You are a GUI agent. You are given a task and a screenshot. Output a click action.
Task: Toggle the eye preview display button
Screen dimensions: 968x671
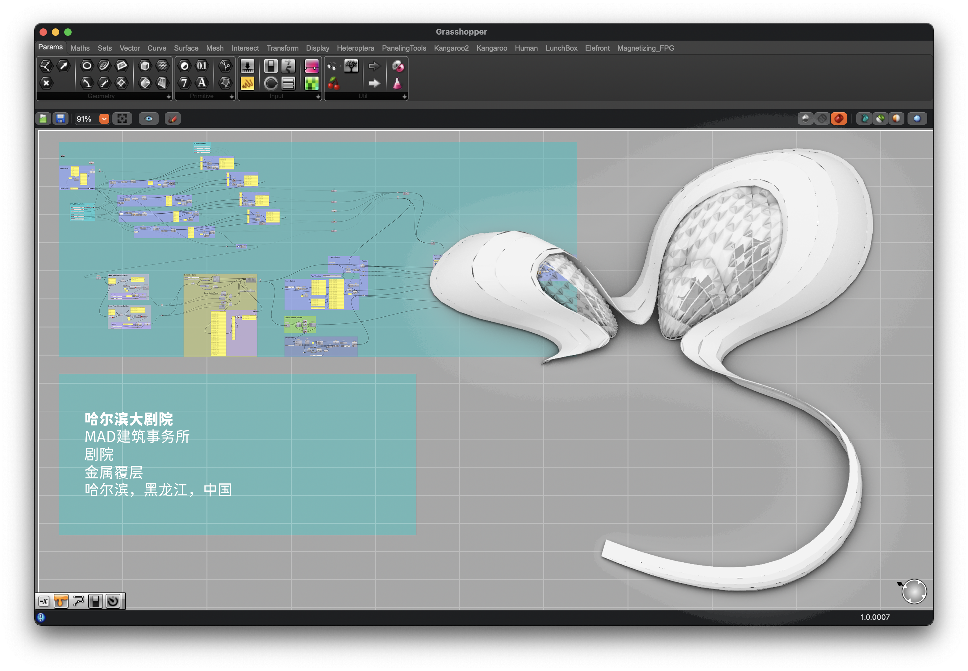coord(149,119)
